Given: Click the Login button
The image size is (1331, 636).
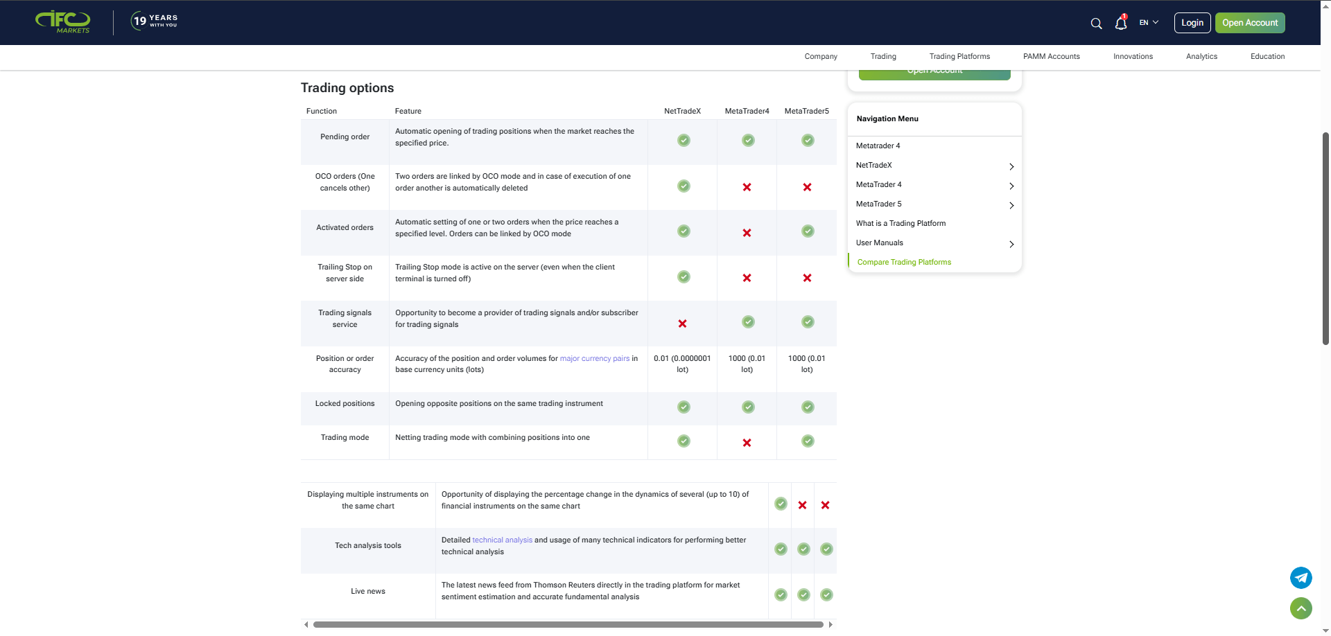Looking at the screenshot, I should pos(1192,23).
